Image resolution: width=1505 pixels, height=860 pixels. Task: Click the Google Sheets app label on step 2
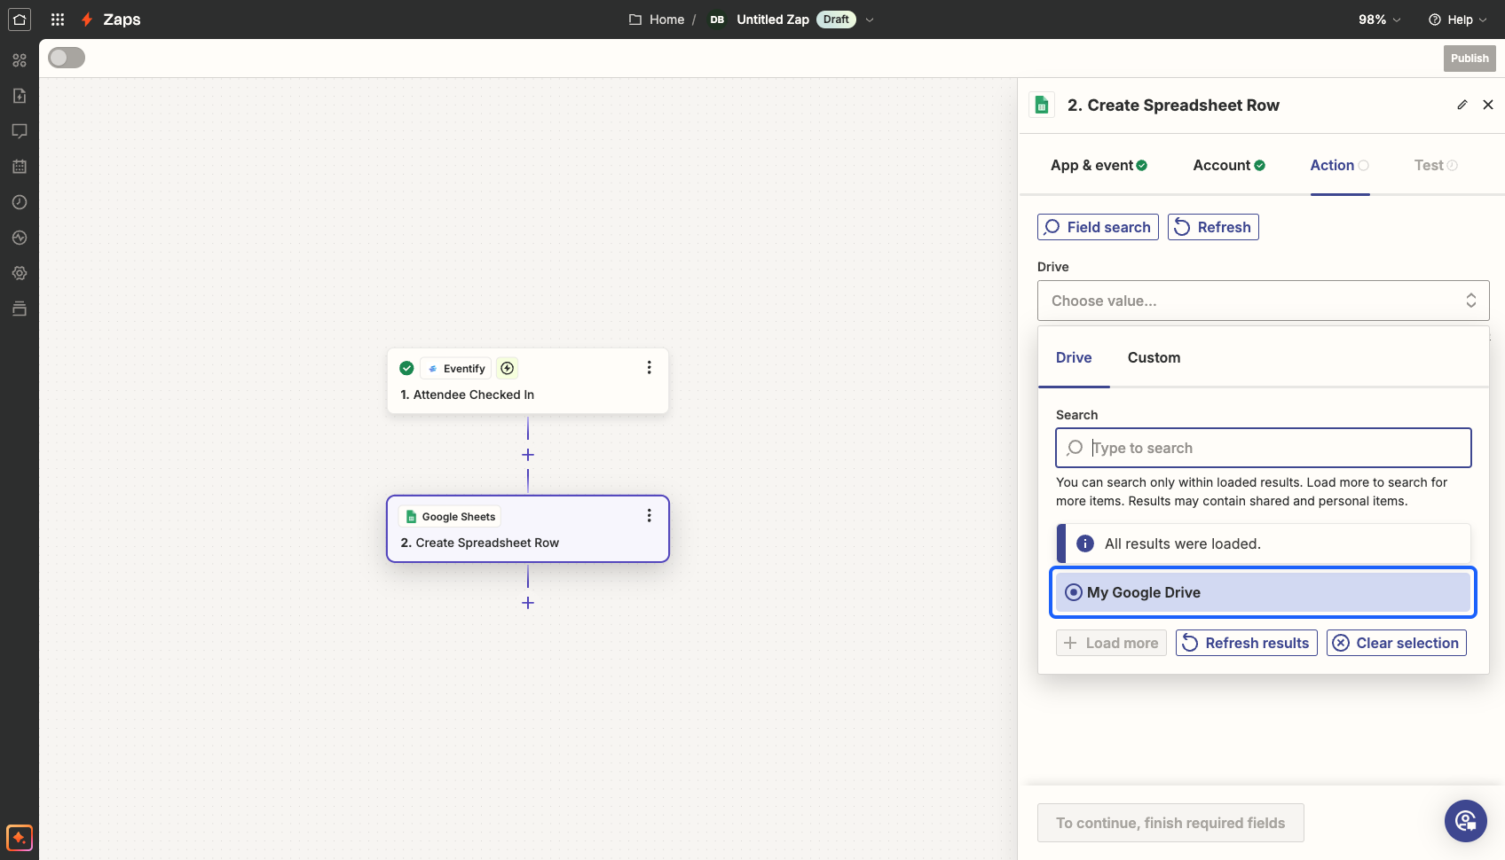[x=450, y=516]
